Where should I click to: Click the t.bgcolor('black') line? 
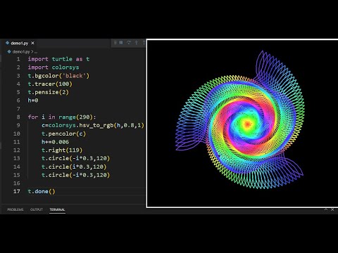(58, 76)
